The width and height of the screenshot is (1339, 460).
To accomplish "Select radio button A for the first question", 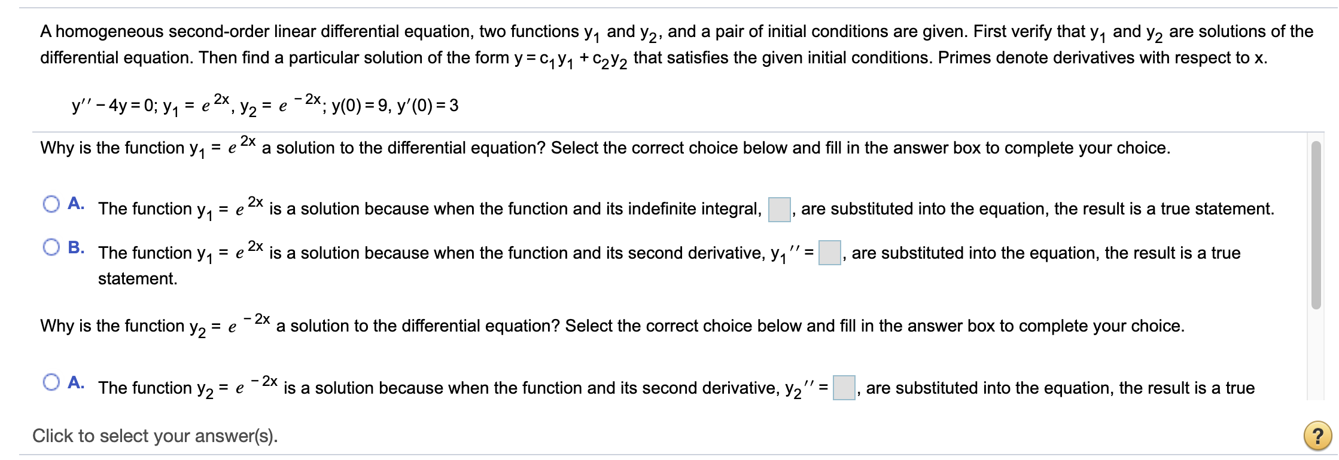I will point(51,204).
